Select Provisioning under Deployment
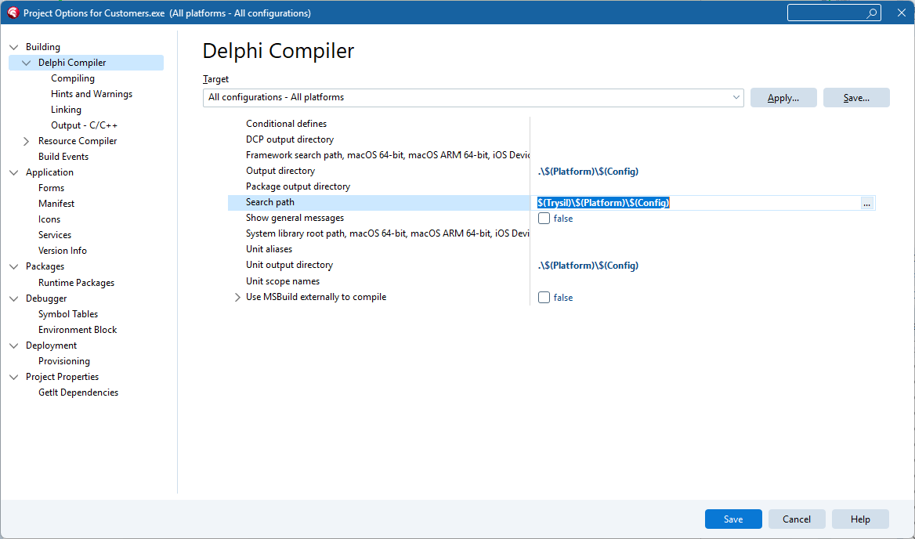915x539 pixels. click(64, 361)
